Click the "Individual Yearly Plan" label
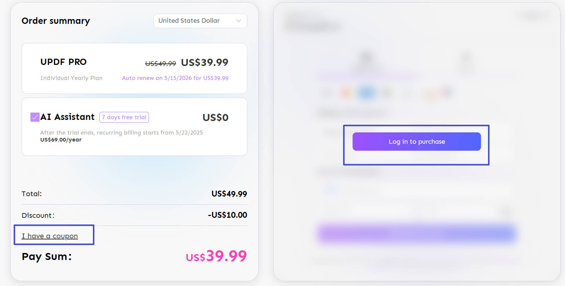 pos(72,78)
